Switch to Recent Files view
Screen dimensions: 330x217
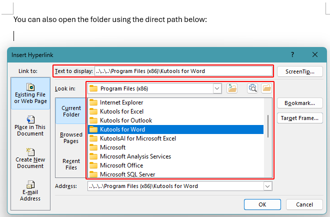click(71, 164)
